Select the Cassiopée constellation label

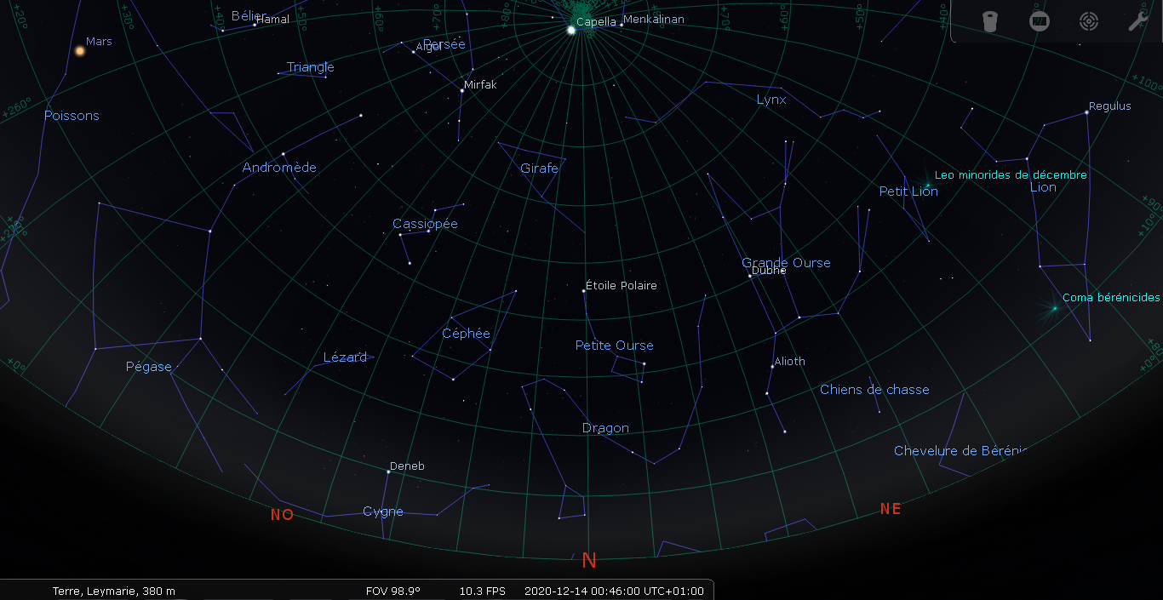point(425,224)
